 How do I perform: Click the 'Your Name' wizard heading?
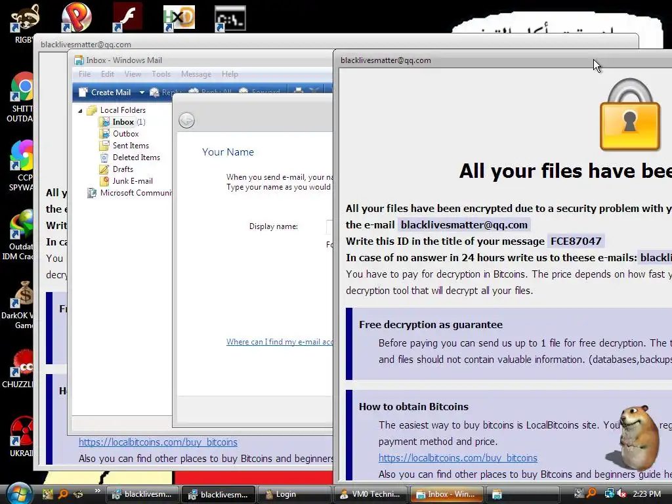[228, 152]
